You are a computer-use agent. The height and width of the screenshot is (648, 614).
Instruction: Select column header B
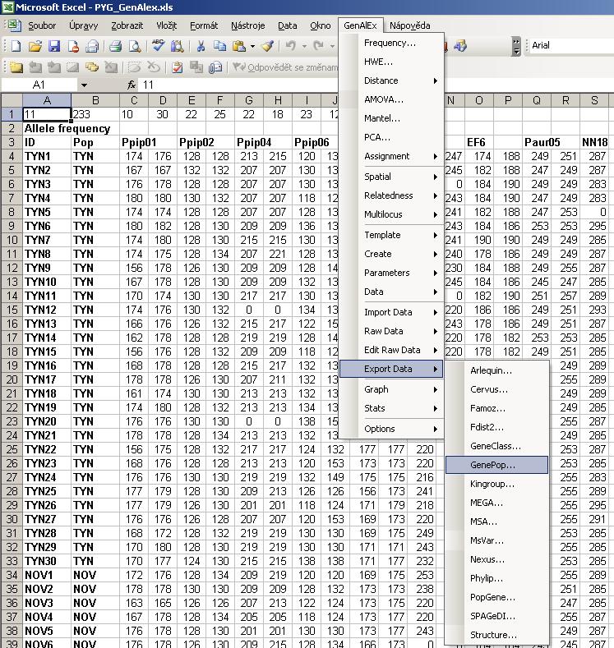[95, 100]
